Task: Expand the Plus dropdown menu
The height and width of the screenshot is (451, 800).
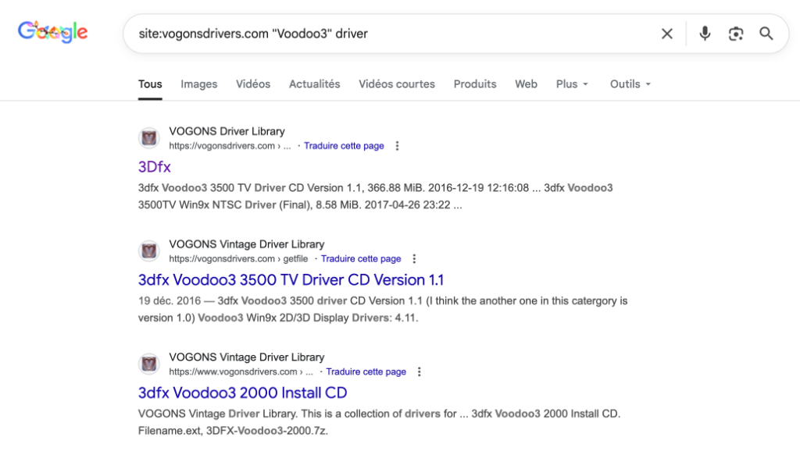Action: point(572,84)
